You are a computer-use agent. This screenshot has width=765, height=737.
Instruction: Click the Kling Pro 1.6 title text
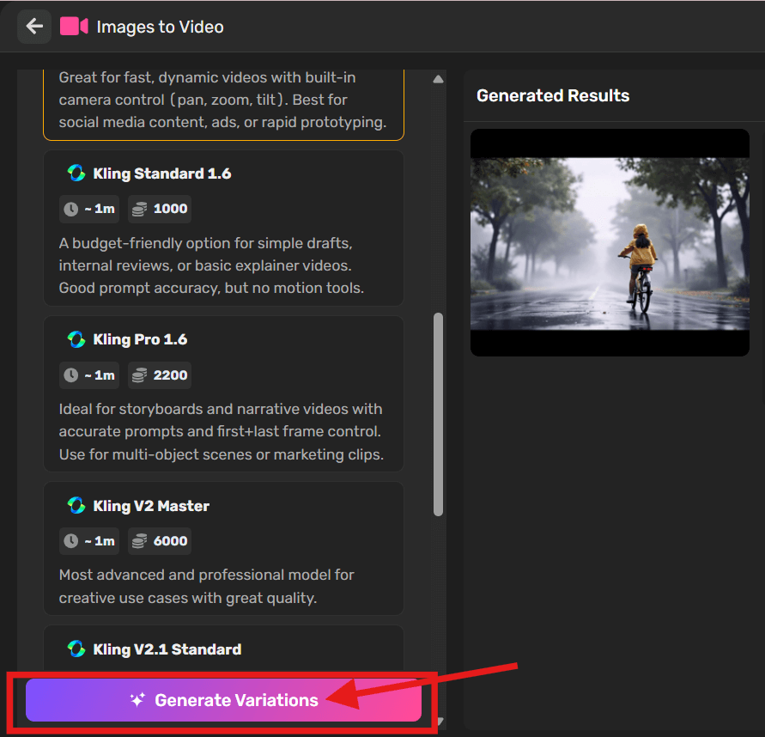140,339
